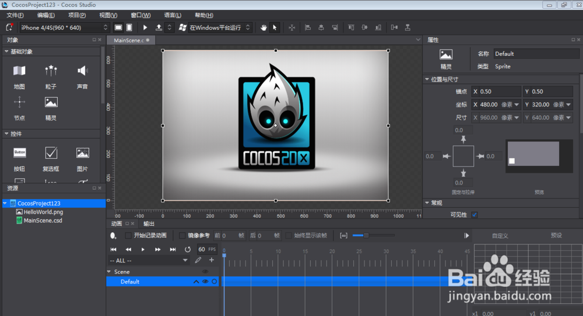
Task: Open the 在Windows平台运行 platform dropdown
Action: coord(220,27)
